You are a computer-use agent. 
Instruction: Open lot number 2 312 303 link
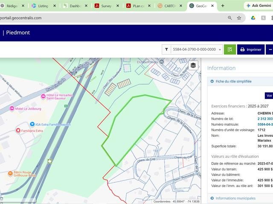pos(265,119)
